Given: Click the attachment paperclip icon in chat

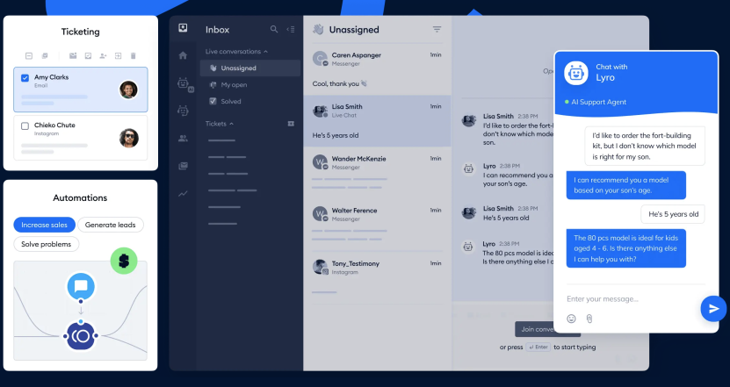Looking at the screenshot, I should (589, 319).
